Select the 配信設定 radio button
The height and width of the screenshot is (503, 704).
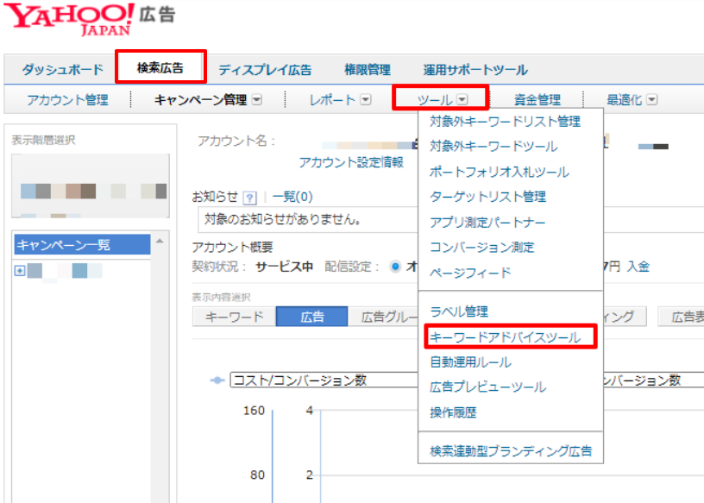395,267
